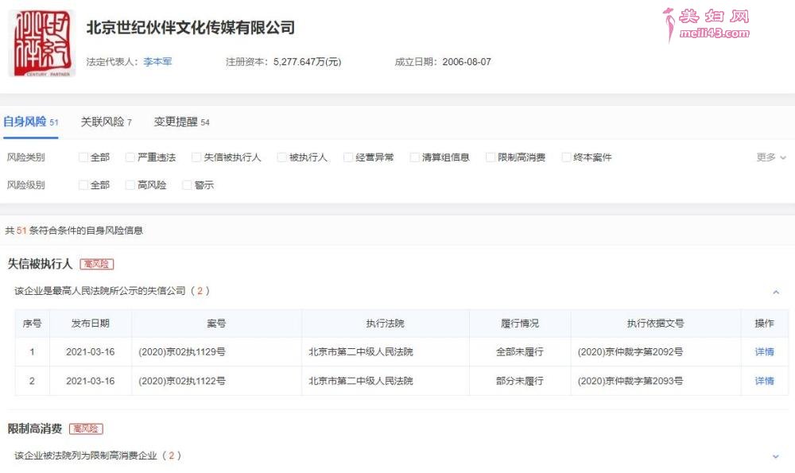Switch to 关联风险 tab

[x=106, y=122]
